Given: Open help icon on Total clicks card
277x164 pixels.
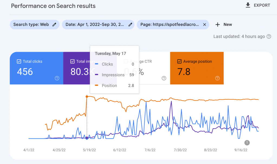Looking at the screenshot, I should 57,78.
